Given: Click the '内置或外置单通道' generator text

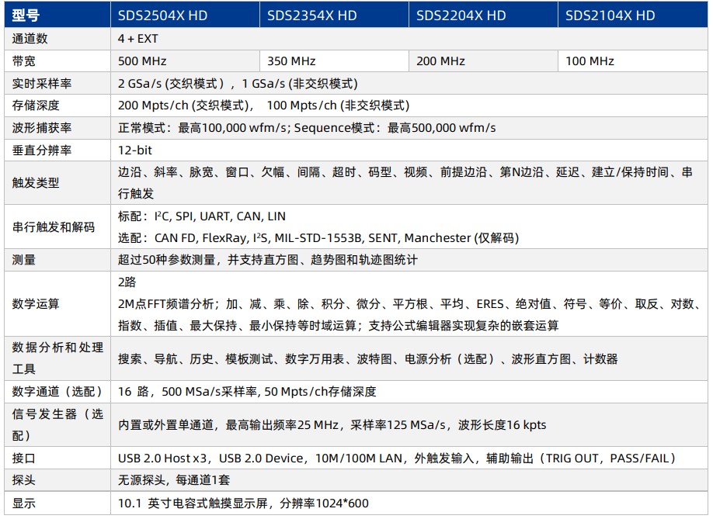Looking at the screenshot, I should 332,425.
